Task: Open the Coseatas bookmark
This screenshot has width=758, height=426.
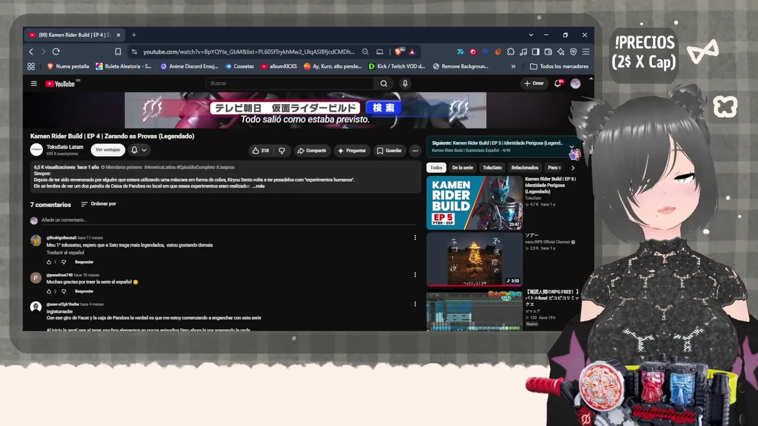Action: [x=239, y=66]
